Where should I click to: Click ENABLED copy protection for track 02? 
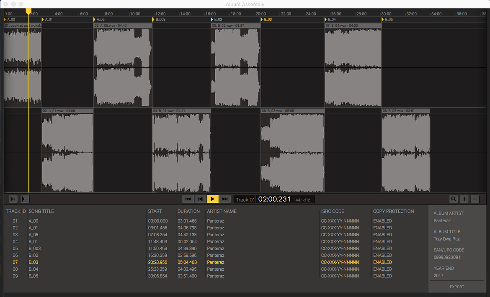pyautogui.click(x=382, y=228)
